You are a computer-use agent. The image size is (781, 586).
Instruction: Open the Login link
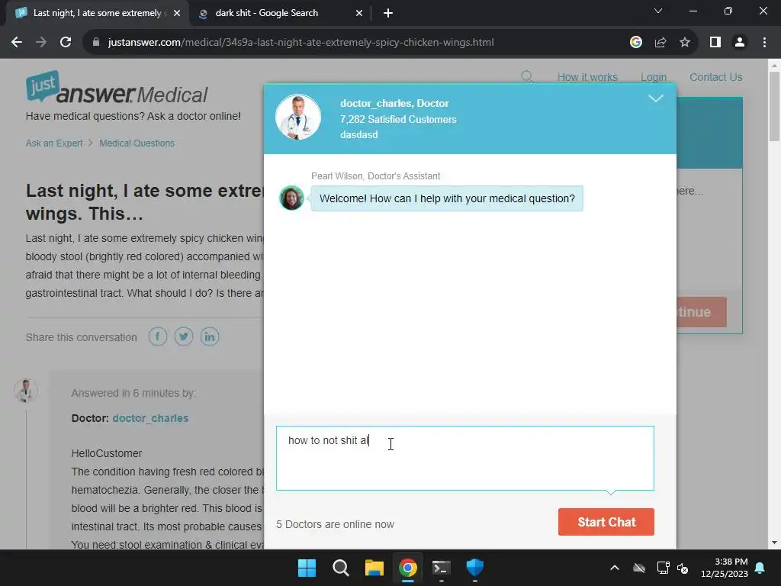pyautogui.click(x=654, y=77)
